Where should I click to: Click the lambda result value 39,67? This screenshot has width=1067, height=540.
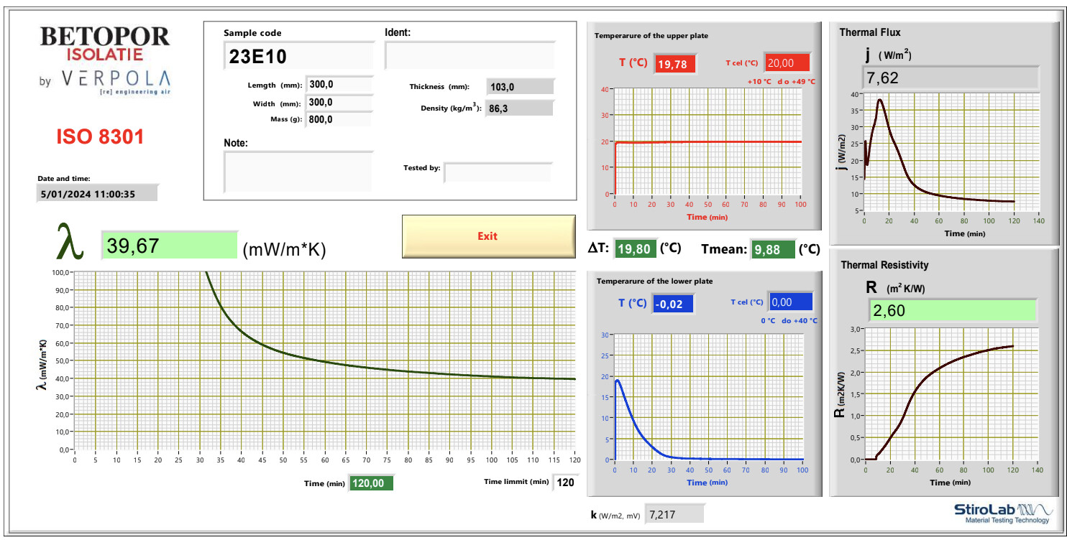(x=169, y=246)
